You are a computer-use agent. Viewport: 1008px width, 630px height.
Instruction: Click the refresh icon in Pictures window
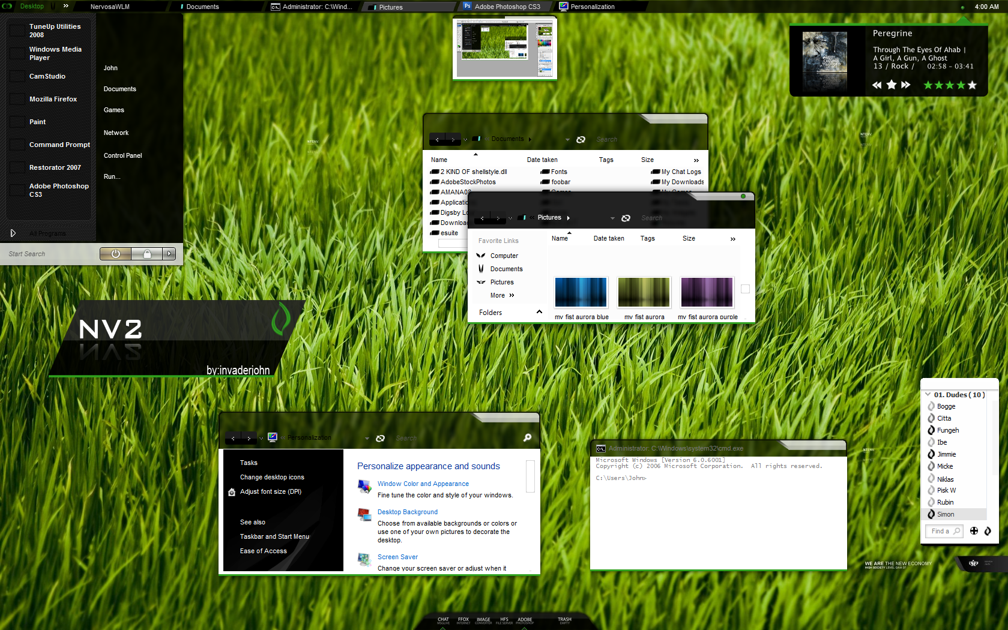[626, 218]
